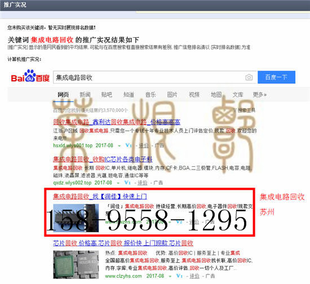The image size is (310, 284).
Task: Switch to the 视频 tab
Action: pyautogui.click(x=194, y=95)
